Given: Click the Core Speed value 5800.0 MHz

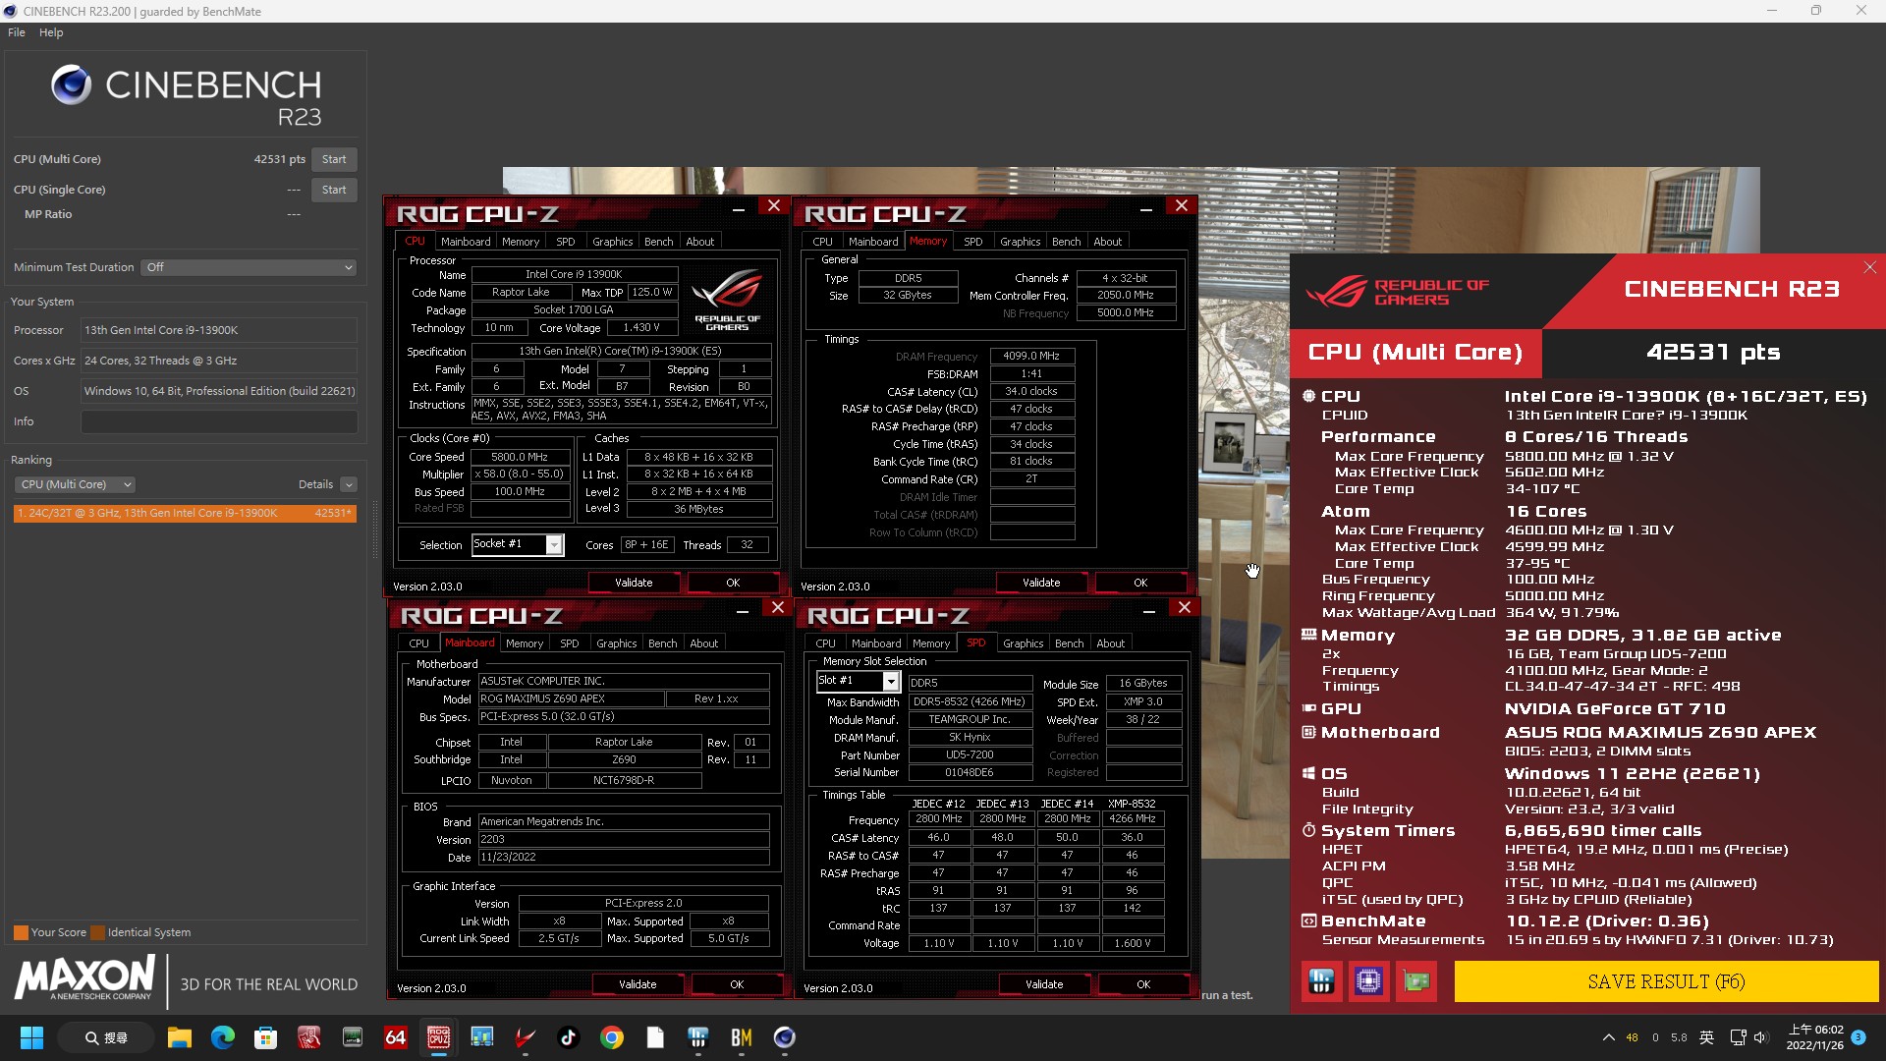Looking at the screenshot, I should click(x=520, y=457).
